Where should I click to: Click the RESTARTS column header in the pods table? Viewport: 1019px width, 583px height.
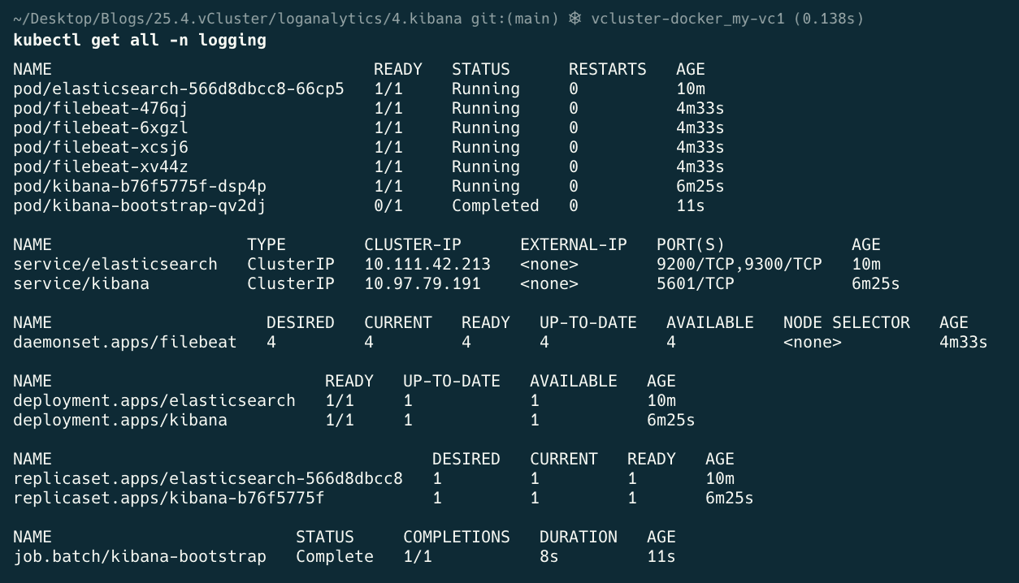point(608,69)
